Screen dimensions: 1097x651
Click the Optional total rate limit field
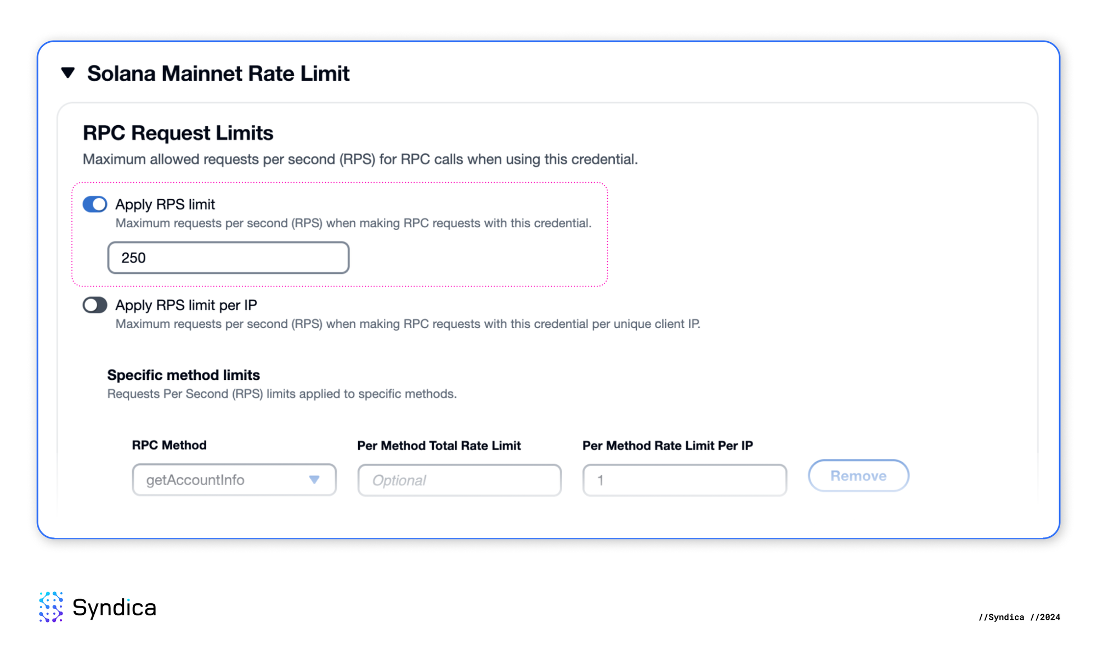(459, 480)
